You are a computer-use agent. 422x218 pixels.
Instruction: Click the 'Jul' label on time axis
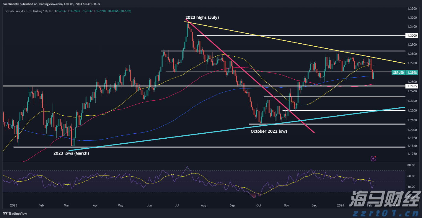pos(178,205)
